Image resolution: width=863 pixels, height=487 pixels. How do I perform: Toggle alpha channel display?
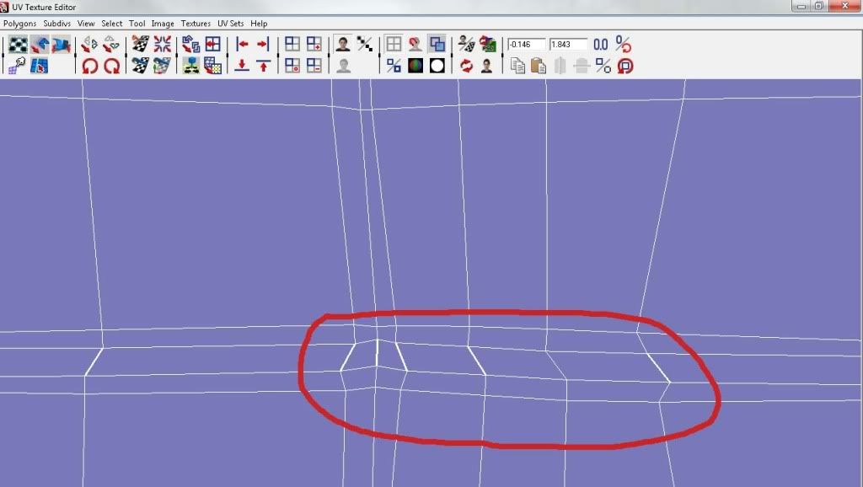point(437,66)
